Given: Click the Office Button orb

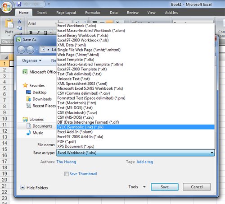Looking at the screenshot, I should tap(7, 7).
